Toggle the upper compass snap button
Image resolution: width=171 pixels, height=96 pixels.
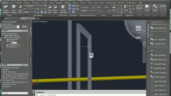pos(70,6)
